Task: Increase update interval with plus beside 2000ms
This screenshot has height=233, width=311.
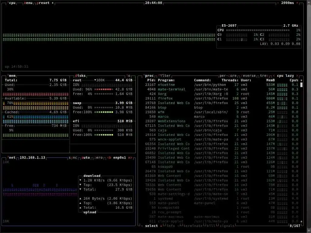Action: tap(297, 3)
